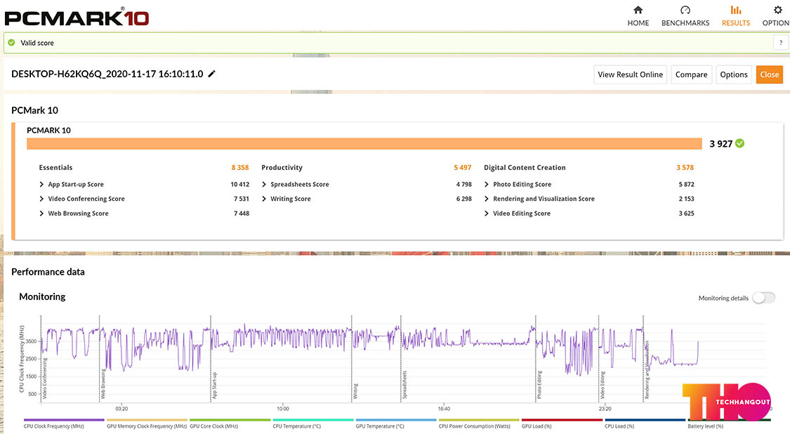Click the Web Browsing marker on chart
Screen dimensions: 790x434
click(103, 384)
